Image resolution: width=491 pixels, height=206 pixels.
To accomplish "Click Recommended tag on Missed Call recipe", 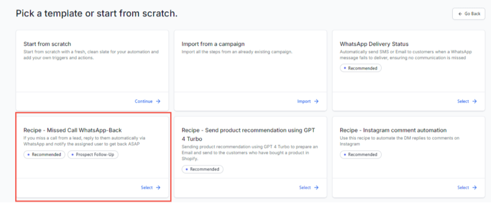I will 44,155.
